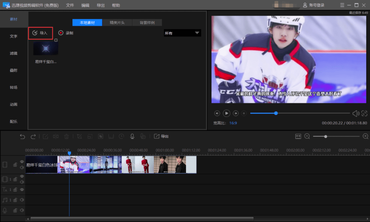
Task: Open 文字 sidebar panel
Action: (x=14, y=36)
